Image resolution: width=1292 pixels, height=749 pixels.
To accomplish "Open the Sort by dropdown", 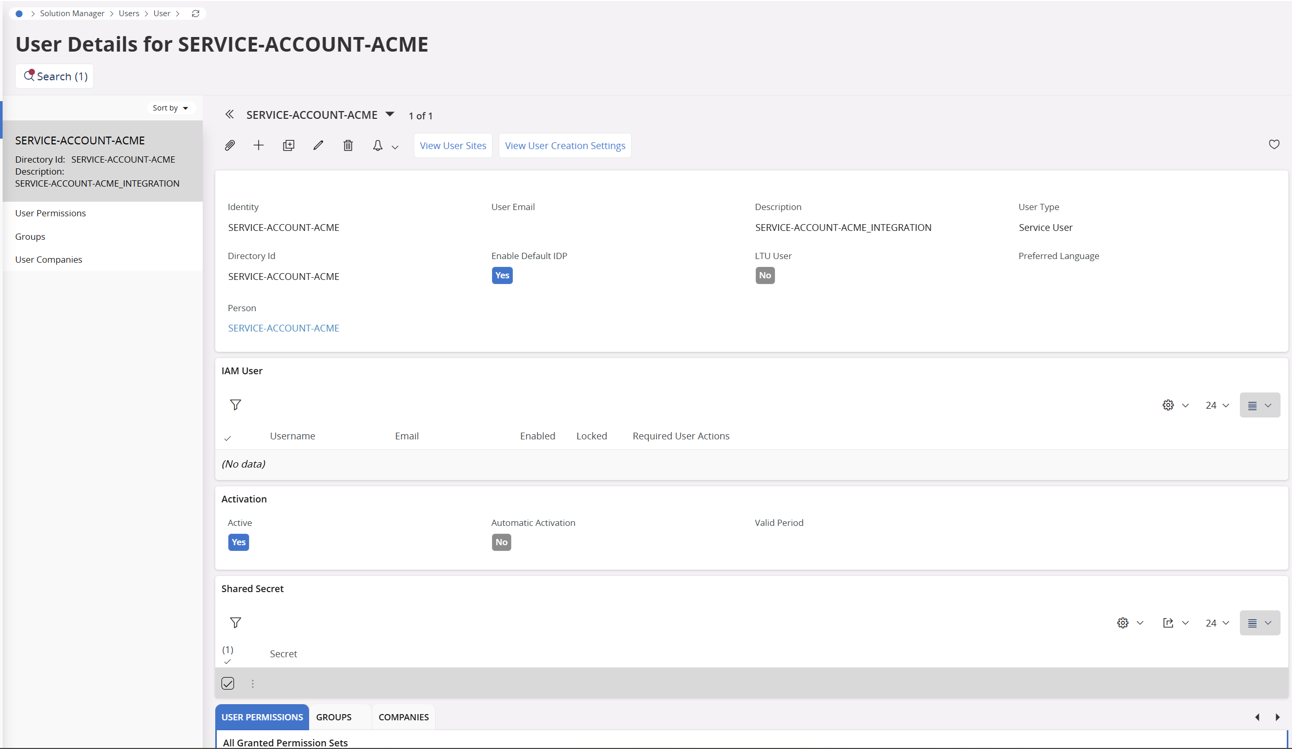I will click(x=170, y=108).
